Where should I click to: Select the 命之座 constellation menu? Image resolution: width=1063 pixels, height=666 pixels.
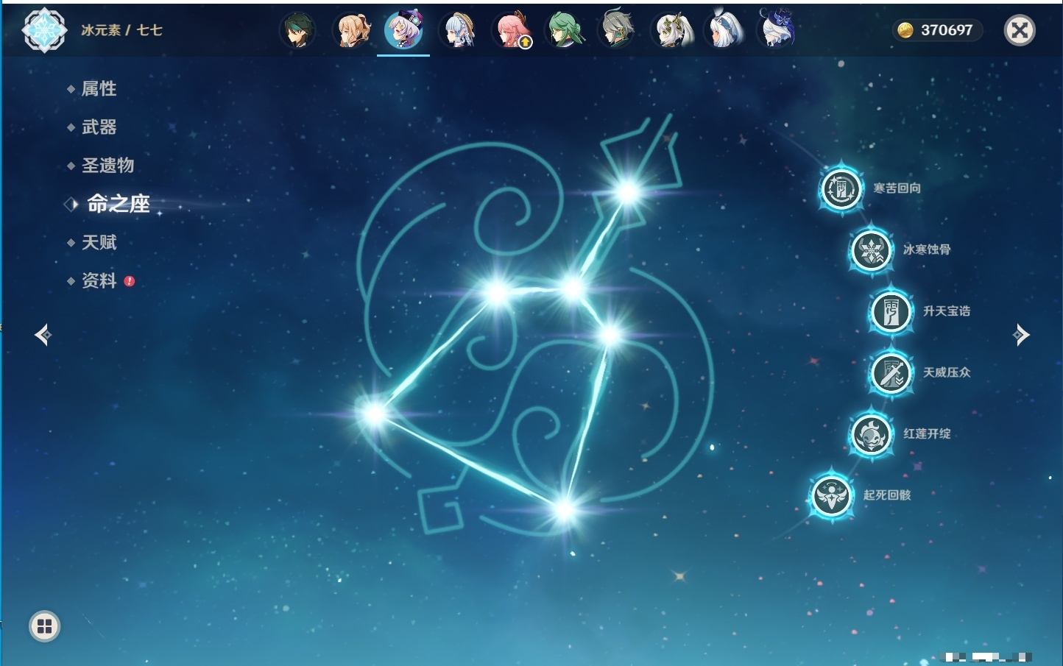pos(118,204)
